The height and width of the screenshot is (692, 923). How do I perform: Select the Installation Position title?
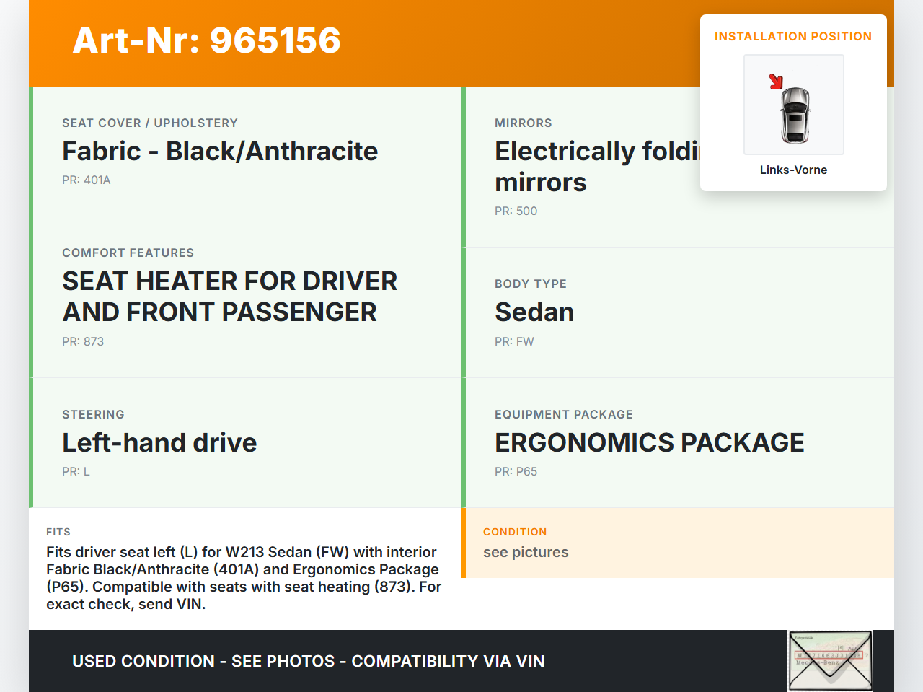pyautogui.click(x=792, y=36)
